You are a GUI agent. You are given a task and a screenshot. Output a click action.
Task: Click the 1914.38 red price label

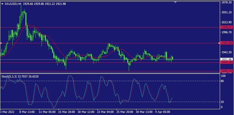[226, 62]
